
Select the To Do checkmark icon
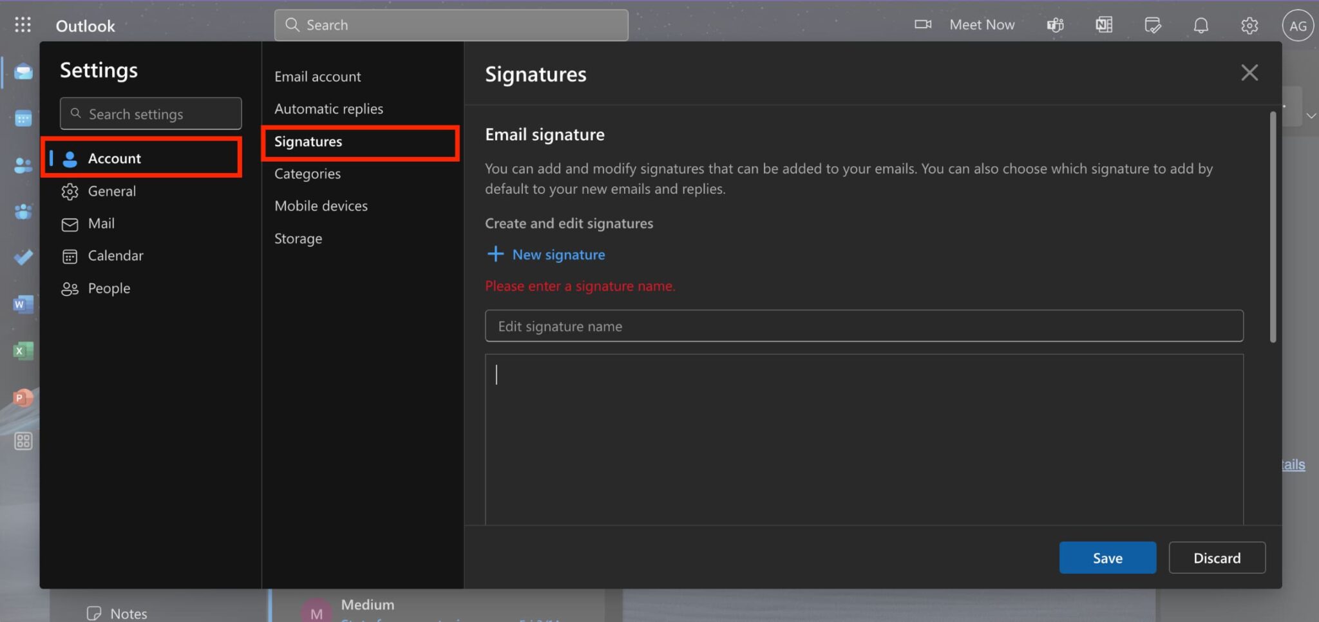(23, 257)
